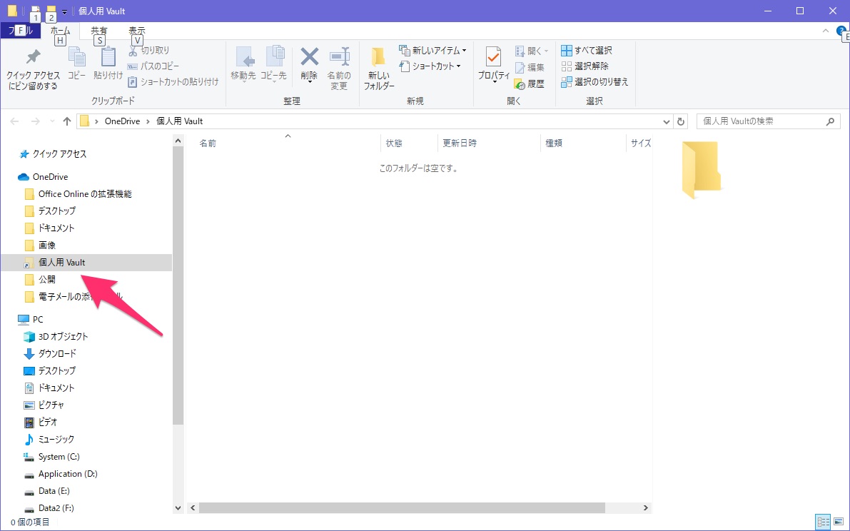
Task: Open デスクトップ under OneDrive
Action: tap(51, 211)
